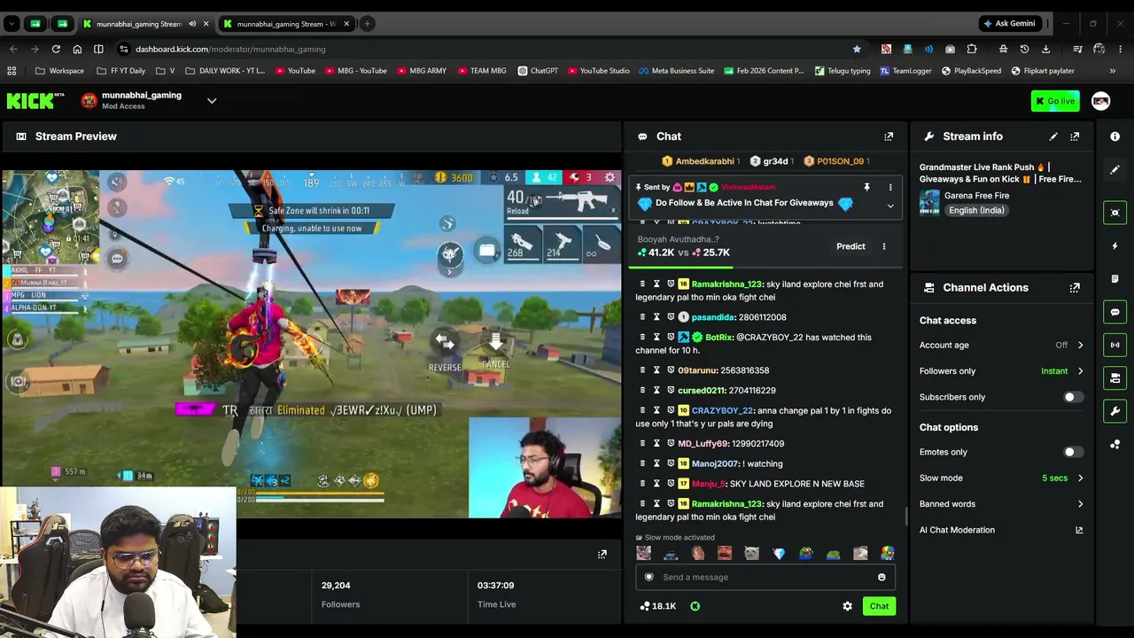Click the Go live button
1134x638 pixels.
pos(1054,101)
